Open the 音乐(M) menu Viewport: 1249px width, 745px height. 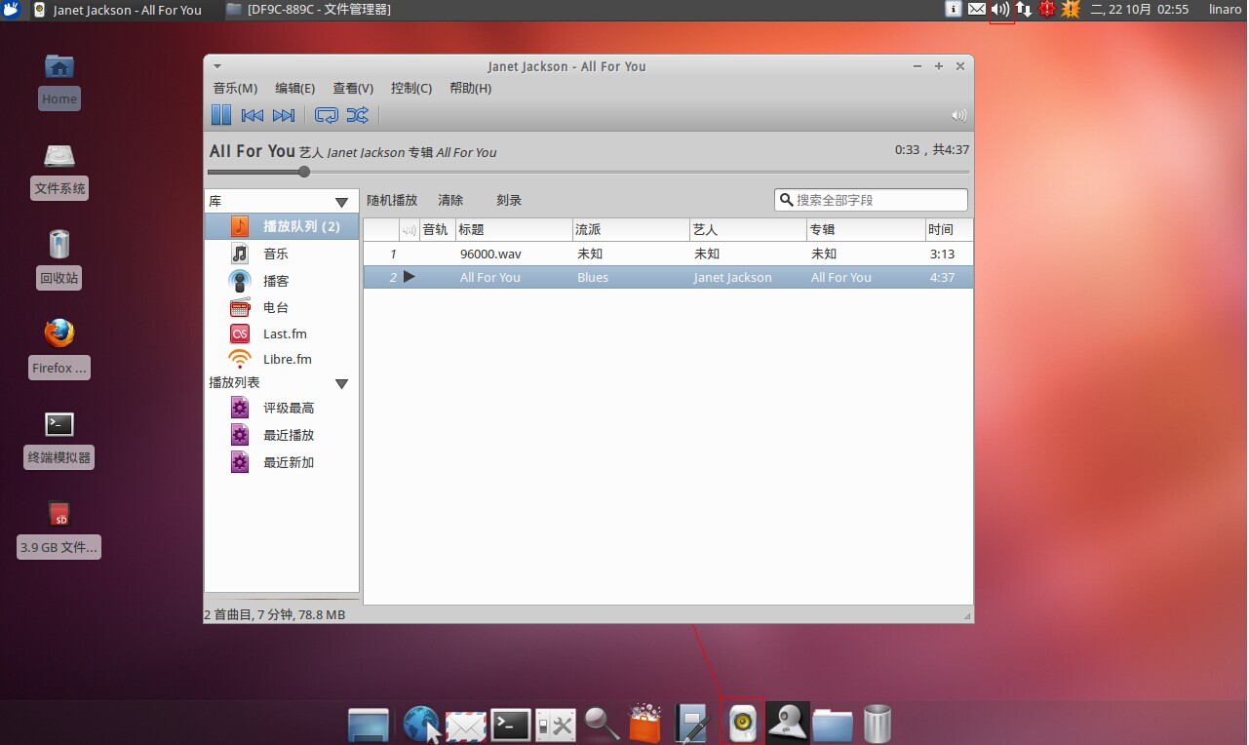[x=235, y=88]
